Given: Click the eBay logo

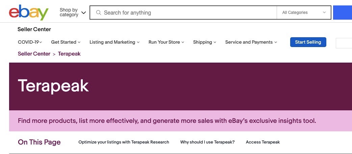Looking at the screenshot, I should pos(28,13).
